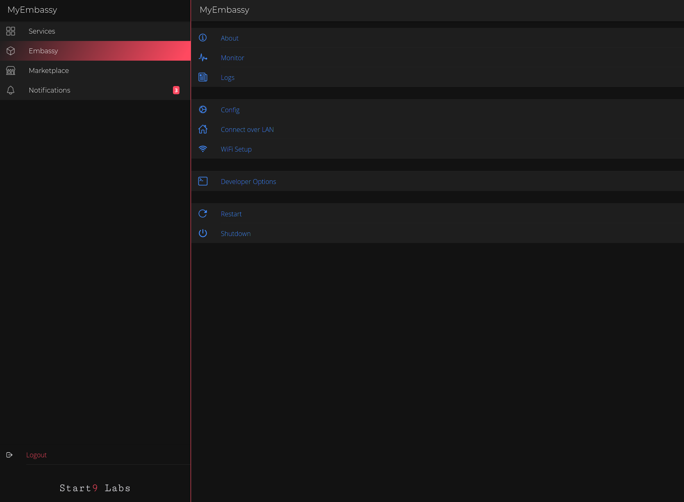Click the house icon for LAN connection
This screenshot has height=502, width=684.
click(x=203, y=129)
